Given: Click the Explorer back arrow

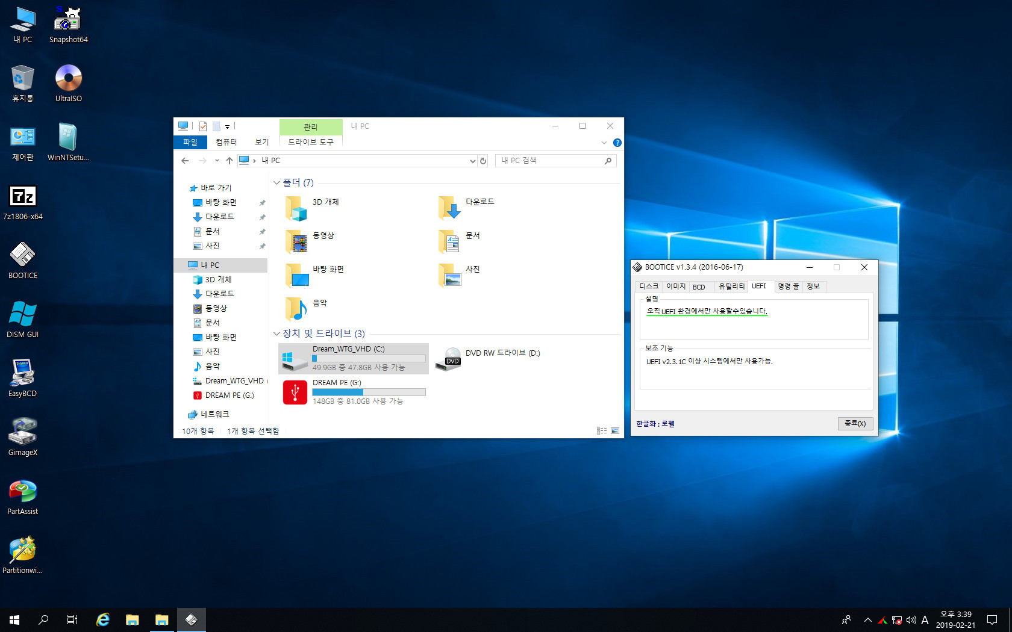Looking at the screenshot, I should [185, 161].
